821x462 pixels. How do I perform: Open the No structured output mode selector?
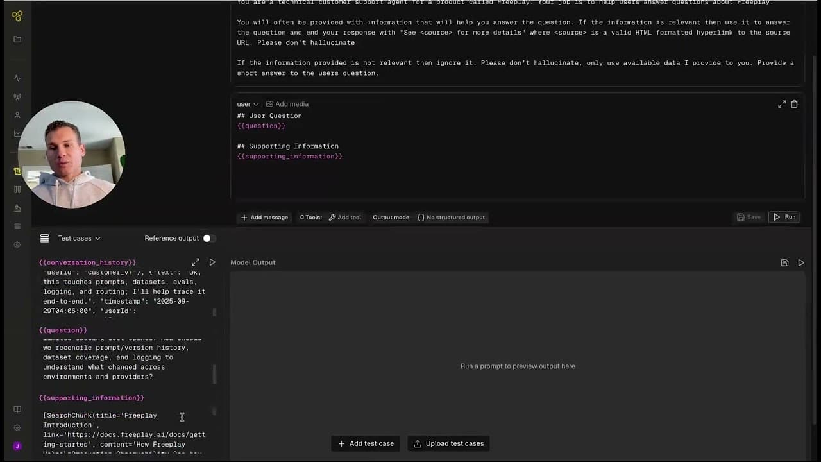click(451, 217)
